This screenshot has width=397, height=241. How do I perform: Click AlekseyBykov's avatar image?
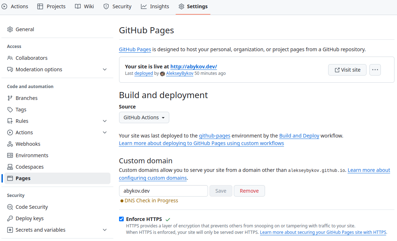point(162,74)
